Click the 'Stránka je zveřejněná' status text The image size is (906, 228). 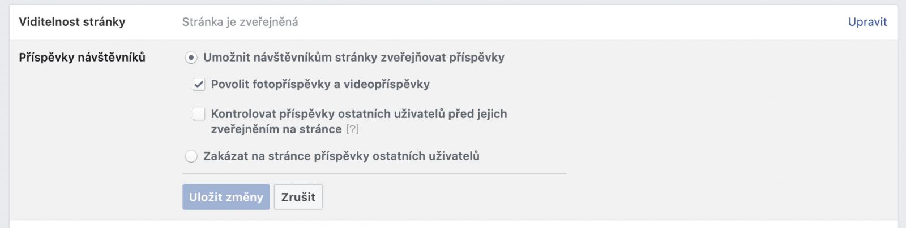coord(240,22)
